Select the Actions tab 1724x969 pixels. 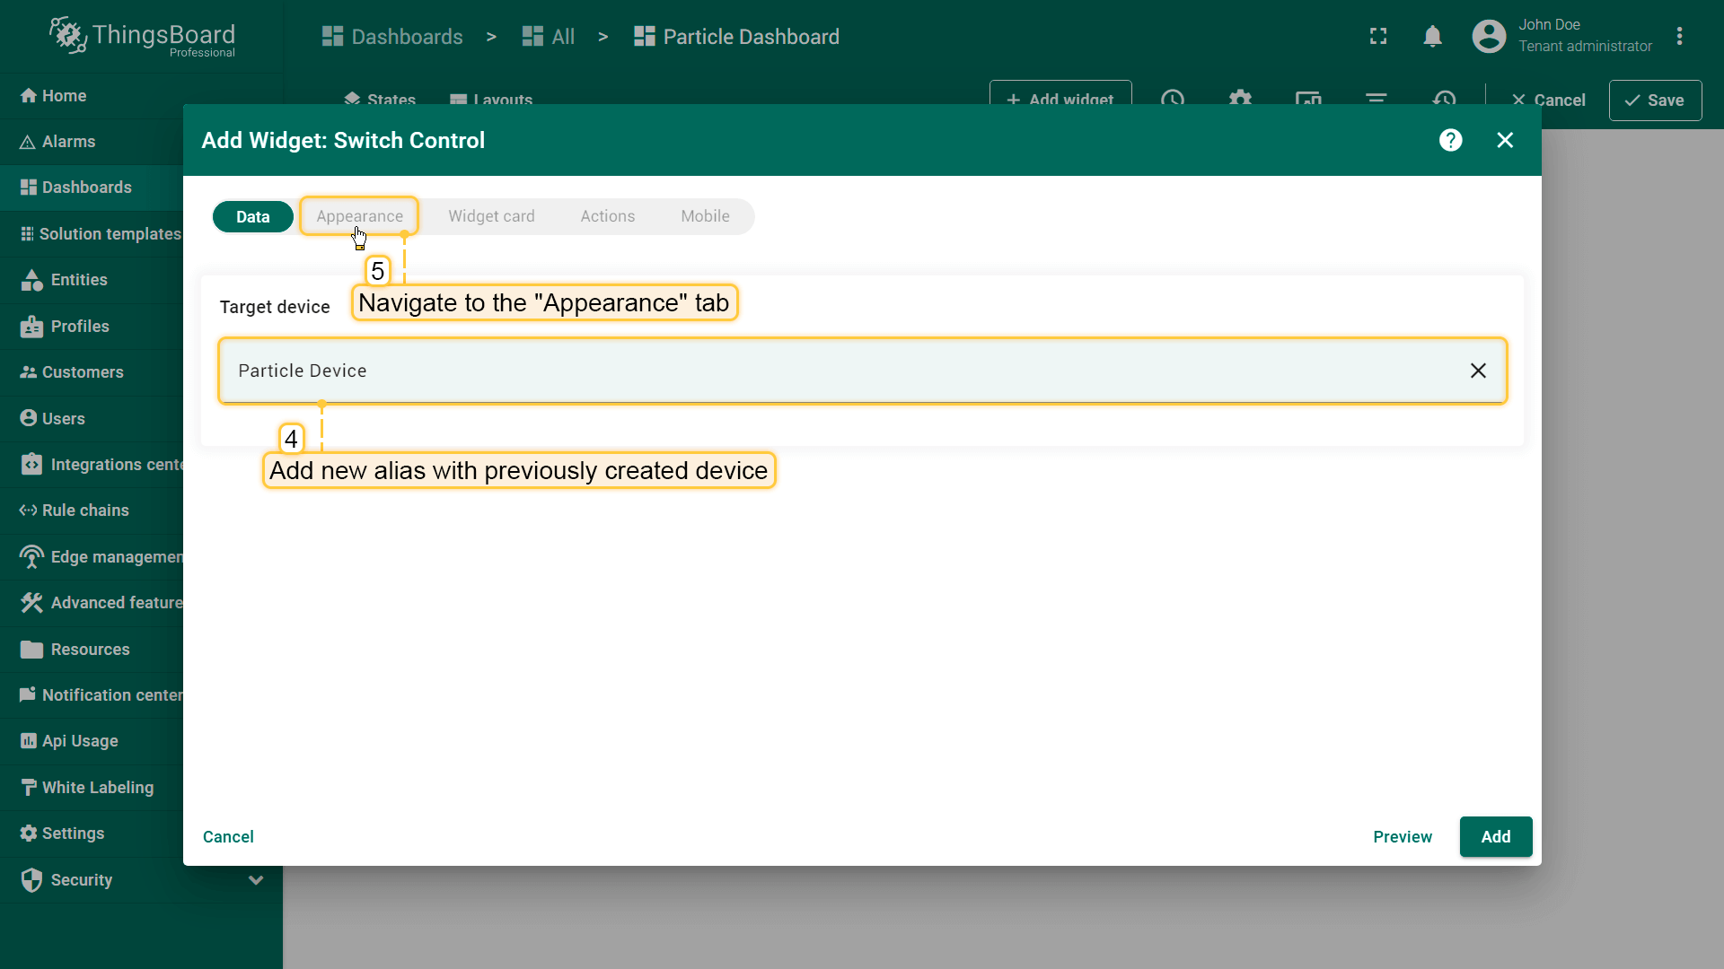(607, 216)
